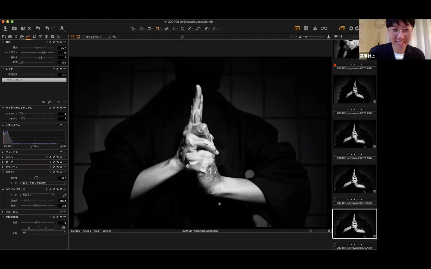Click the Undo arrow icon
The image size is (431, 269).
click(x=47, y=28)
